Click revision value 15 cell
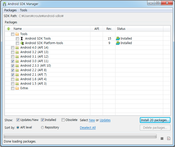The height and width of the screenshot is (147, 175). [109, 39]
